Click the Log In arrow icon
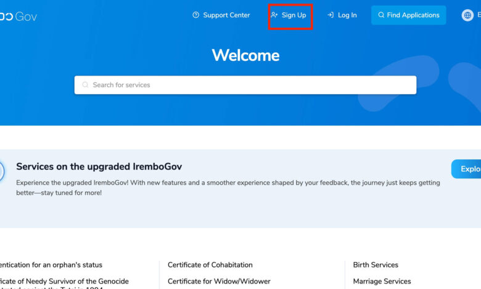 click(331, 15)
